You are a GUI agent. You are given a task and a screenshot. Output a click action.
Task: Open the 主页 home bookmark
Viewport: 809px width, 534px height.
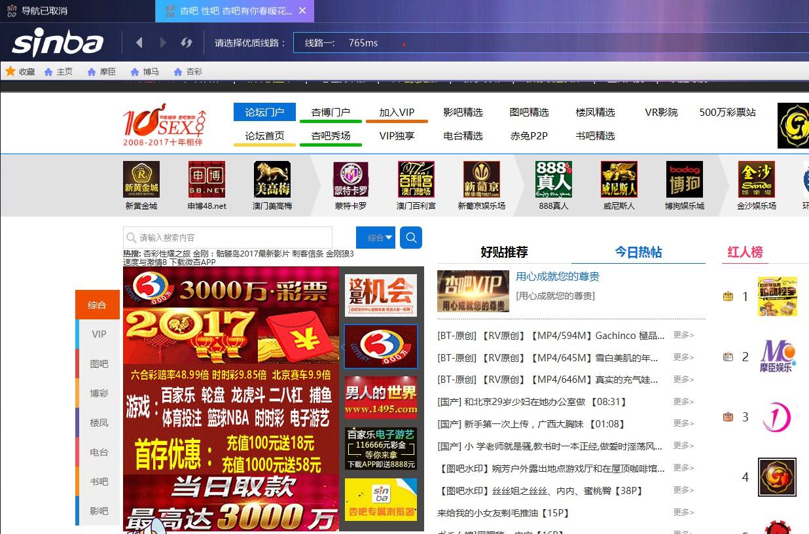[58, 71]
